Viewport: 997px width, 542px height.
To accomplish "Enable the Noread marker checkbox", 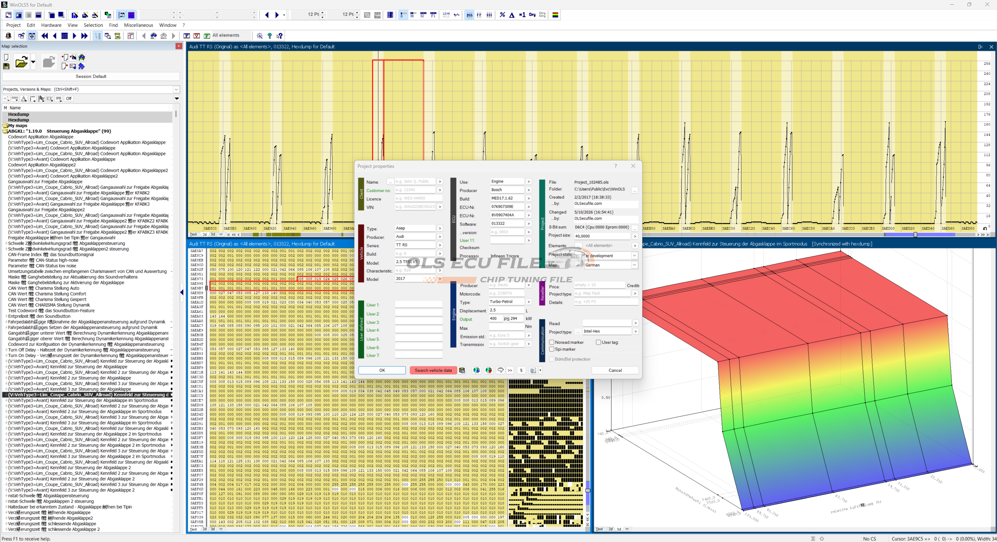I will [x=552, y=342].
